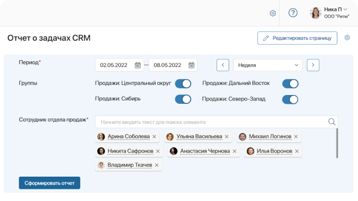Remove Михаил Логинов from selection
358x201 pixels.
[296, 136]
